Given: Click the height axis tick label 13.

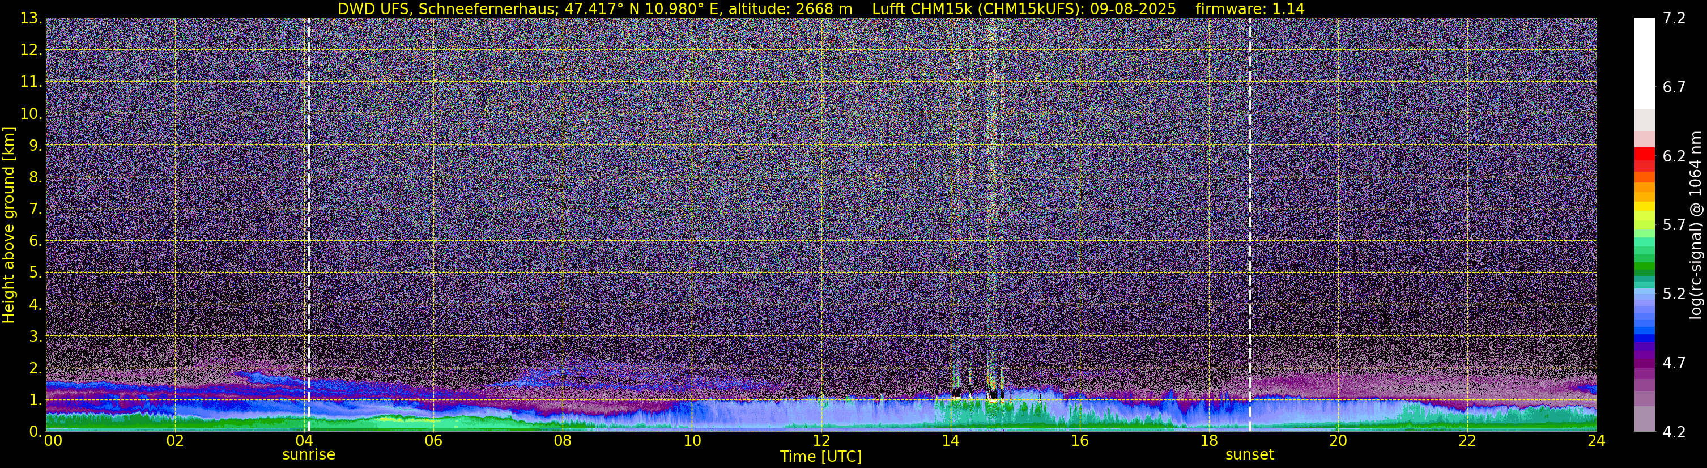Looking at the screenshot, I should (31, 18).
